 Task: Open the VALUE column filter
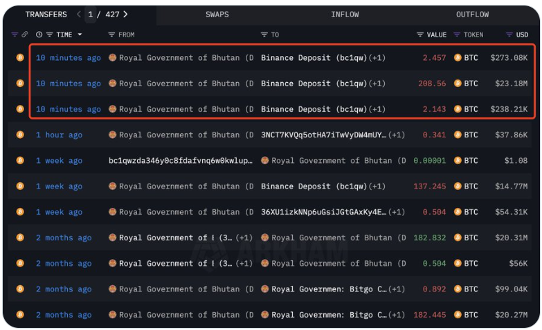click(420, 35)
